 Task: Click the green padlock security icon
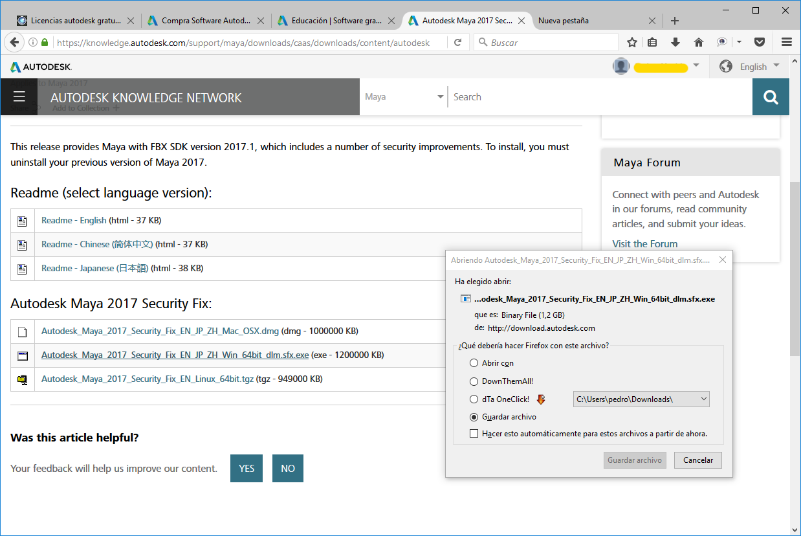point(45,43)
